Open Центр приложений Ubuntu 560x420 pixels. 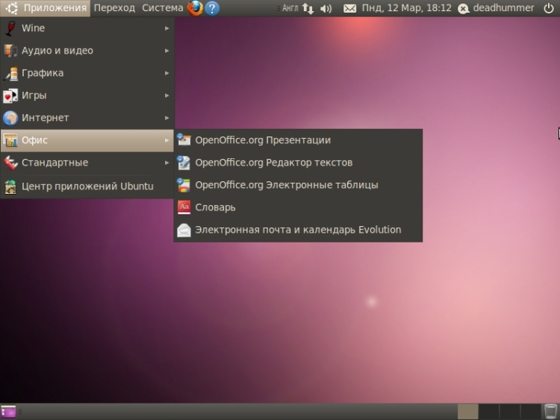pyautogui.click(x=87, y=186)
